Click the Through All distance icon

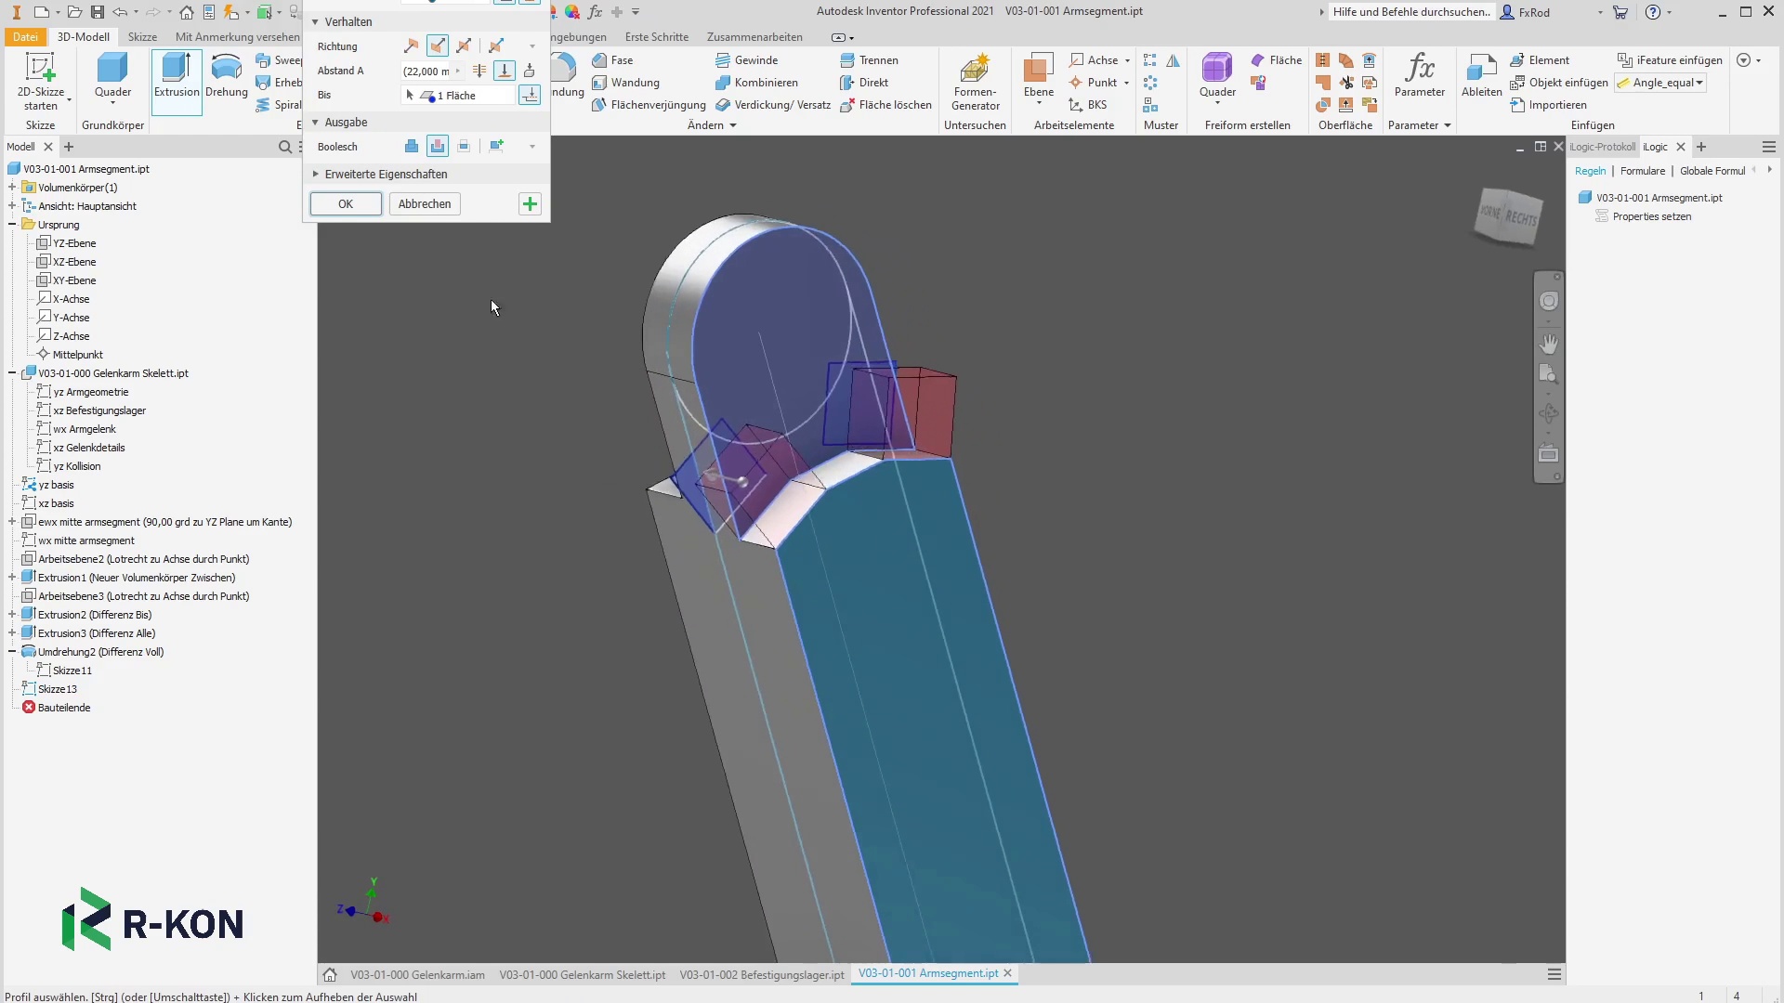click(479, 71)
